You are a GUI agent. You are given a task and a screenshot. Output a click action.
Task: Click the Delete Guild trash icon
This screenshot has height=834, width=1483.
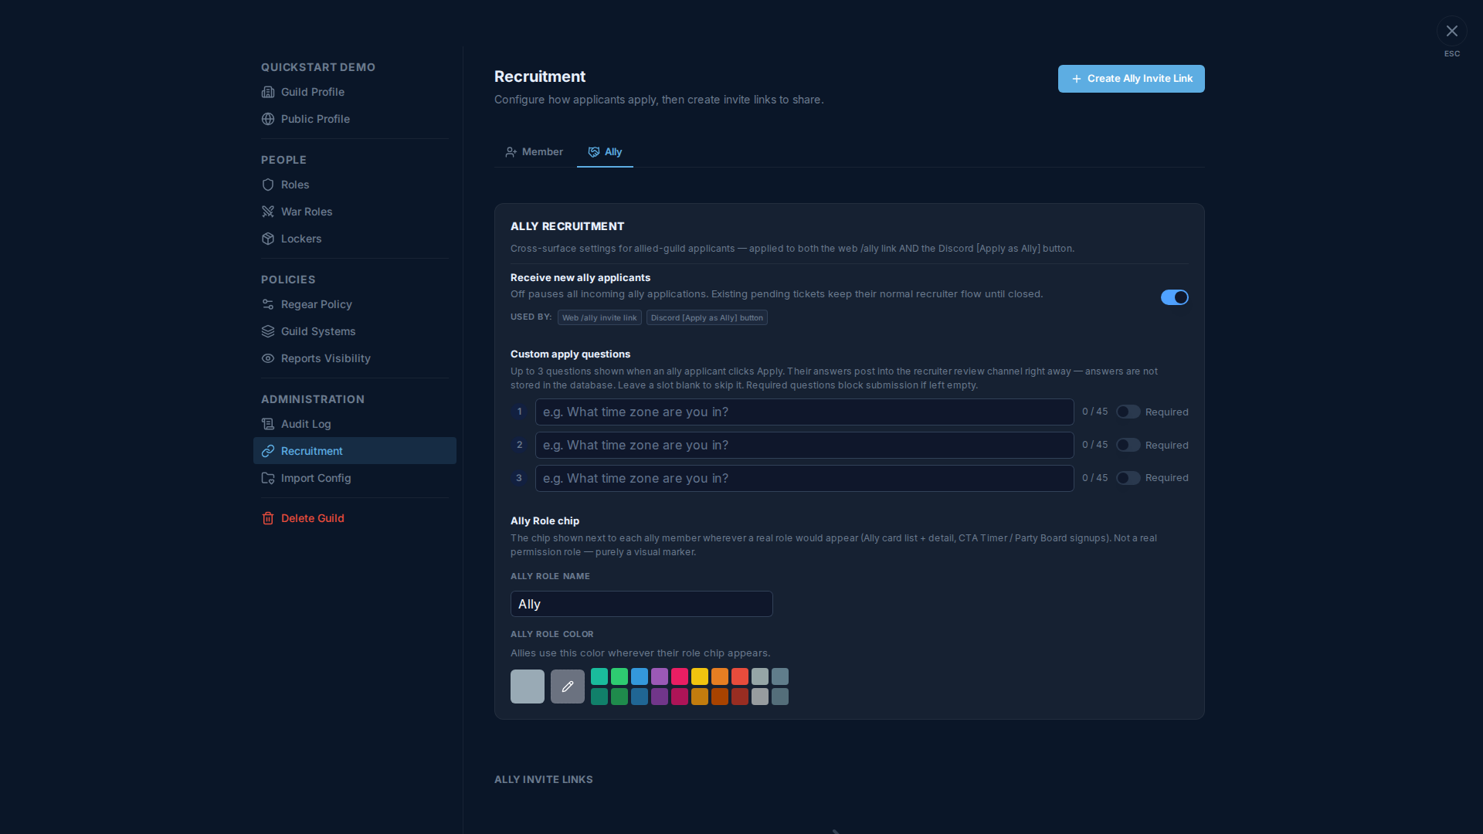[268, 518]
